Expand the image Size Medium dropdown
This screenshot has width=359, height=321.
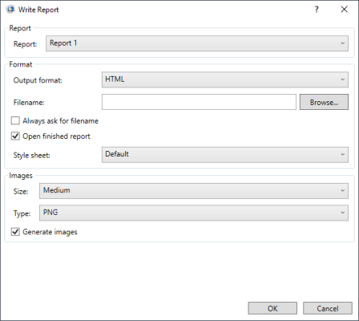[194, 191]
